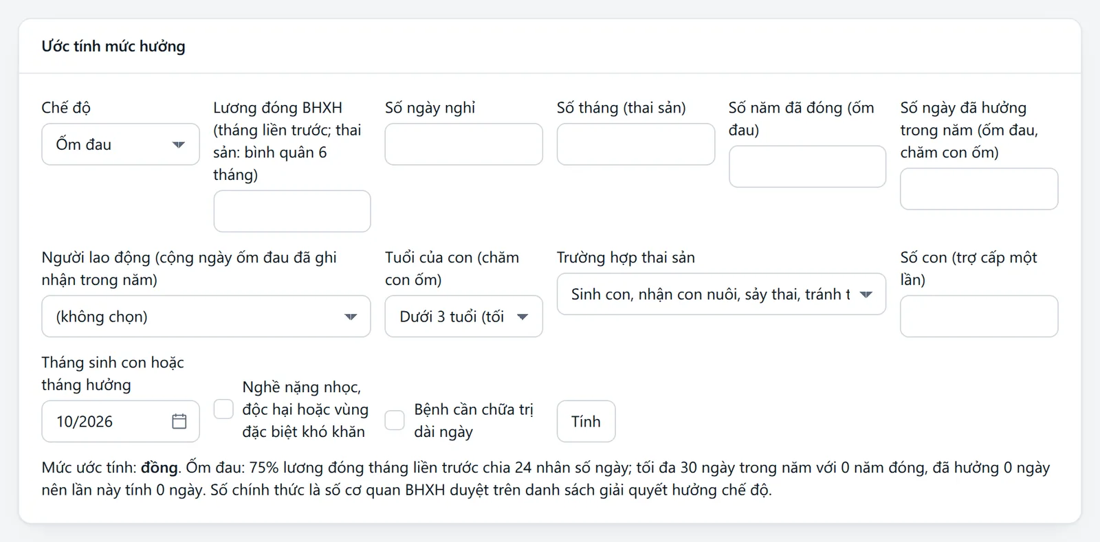This screenshot has width=1100, height=542.
Task: Focus Số ngày đã hưởng trong năm field
Action: point(979,189)
